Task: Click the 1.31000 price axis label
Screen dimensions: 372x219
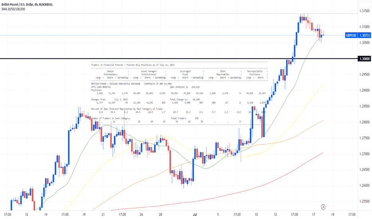Action: (x=365, y=27)
